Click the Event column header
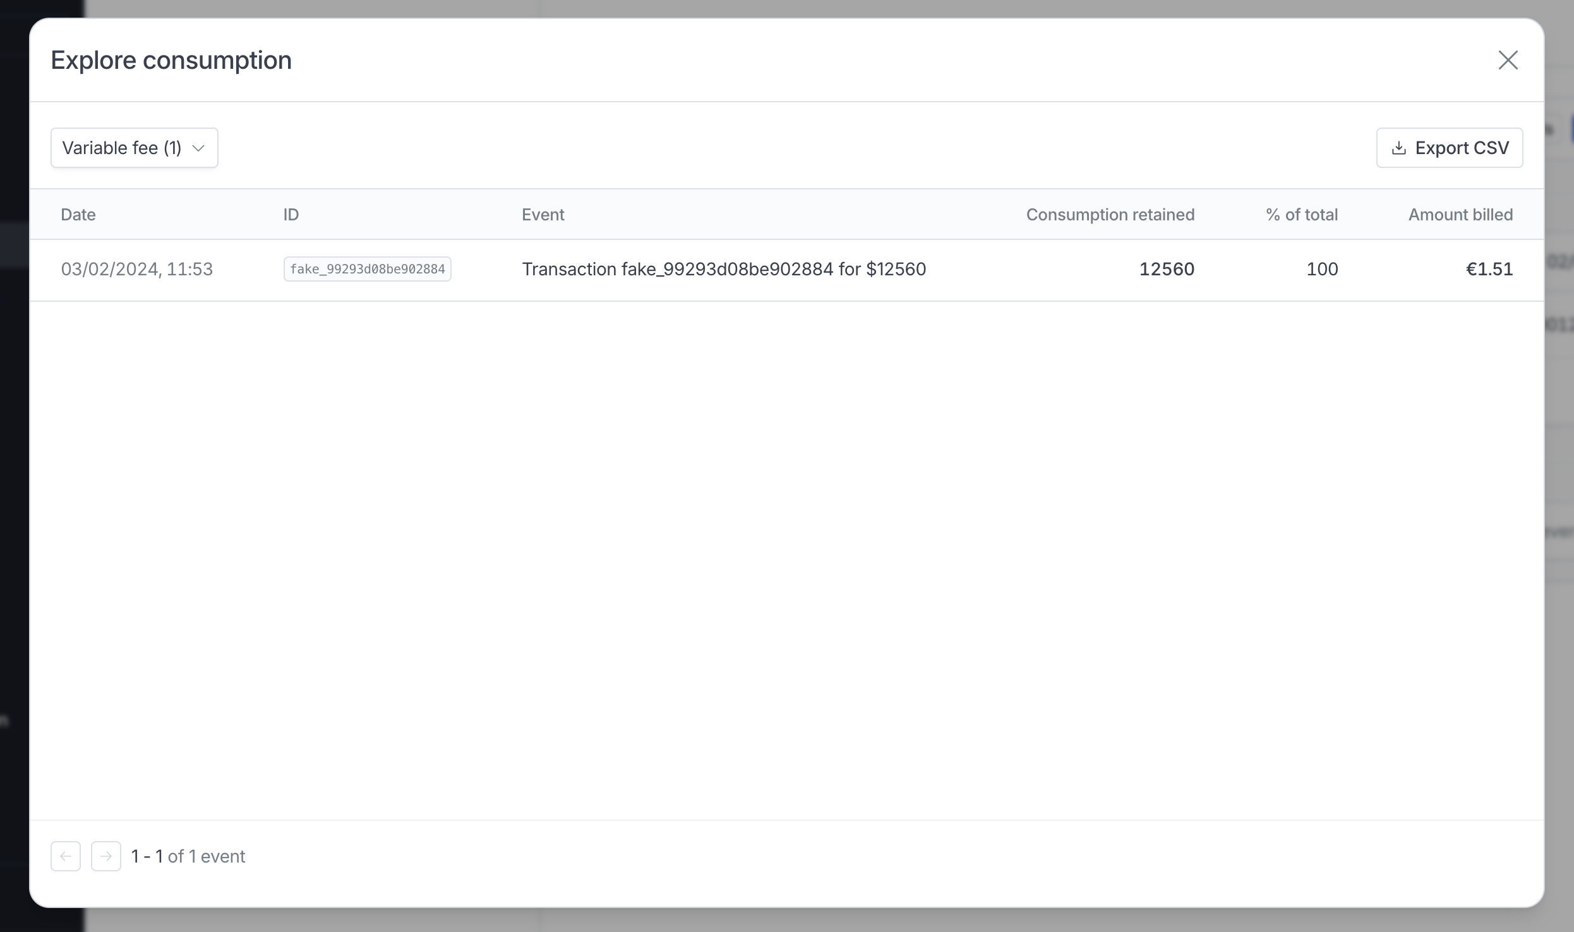The width and height of the screenshot is (1574, 932). pos(543,215)
